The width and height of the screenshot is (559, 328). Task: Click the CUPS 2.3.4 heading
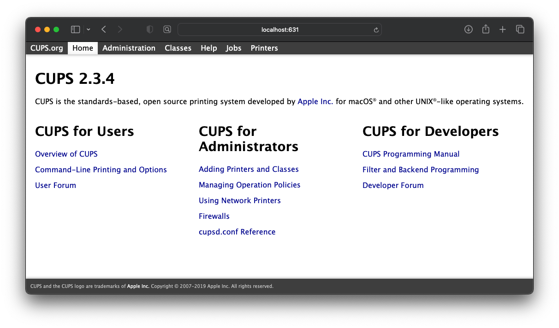click(75, 79)
